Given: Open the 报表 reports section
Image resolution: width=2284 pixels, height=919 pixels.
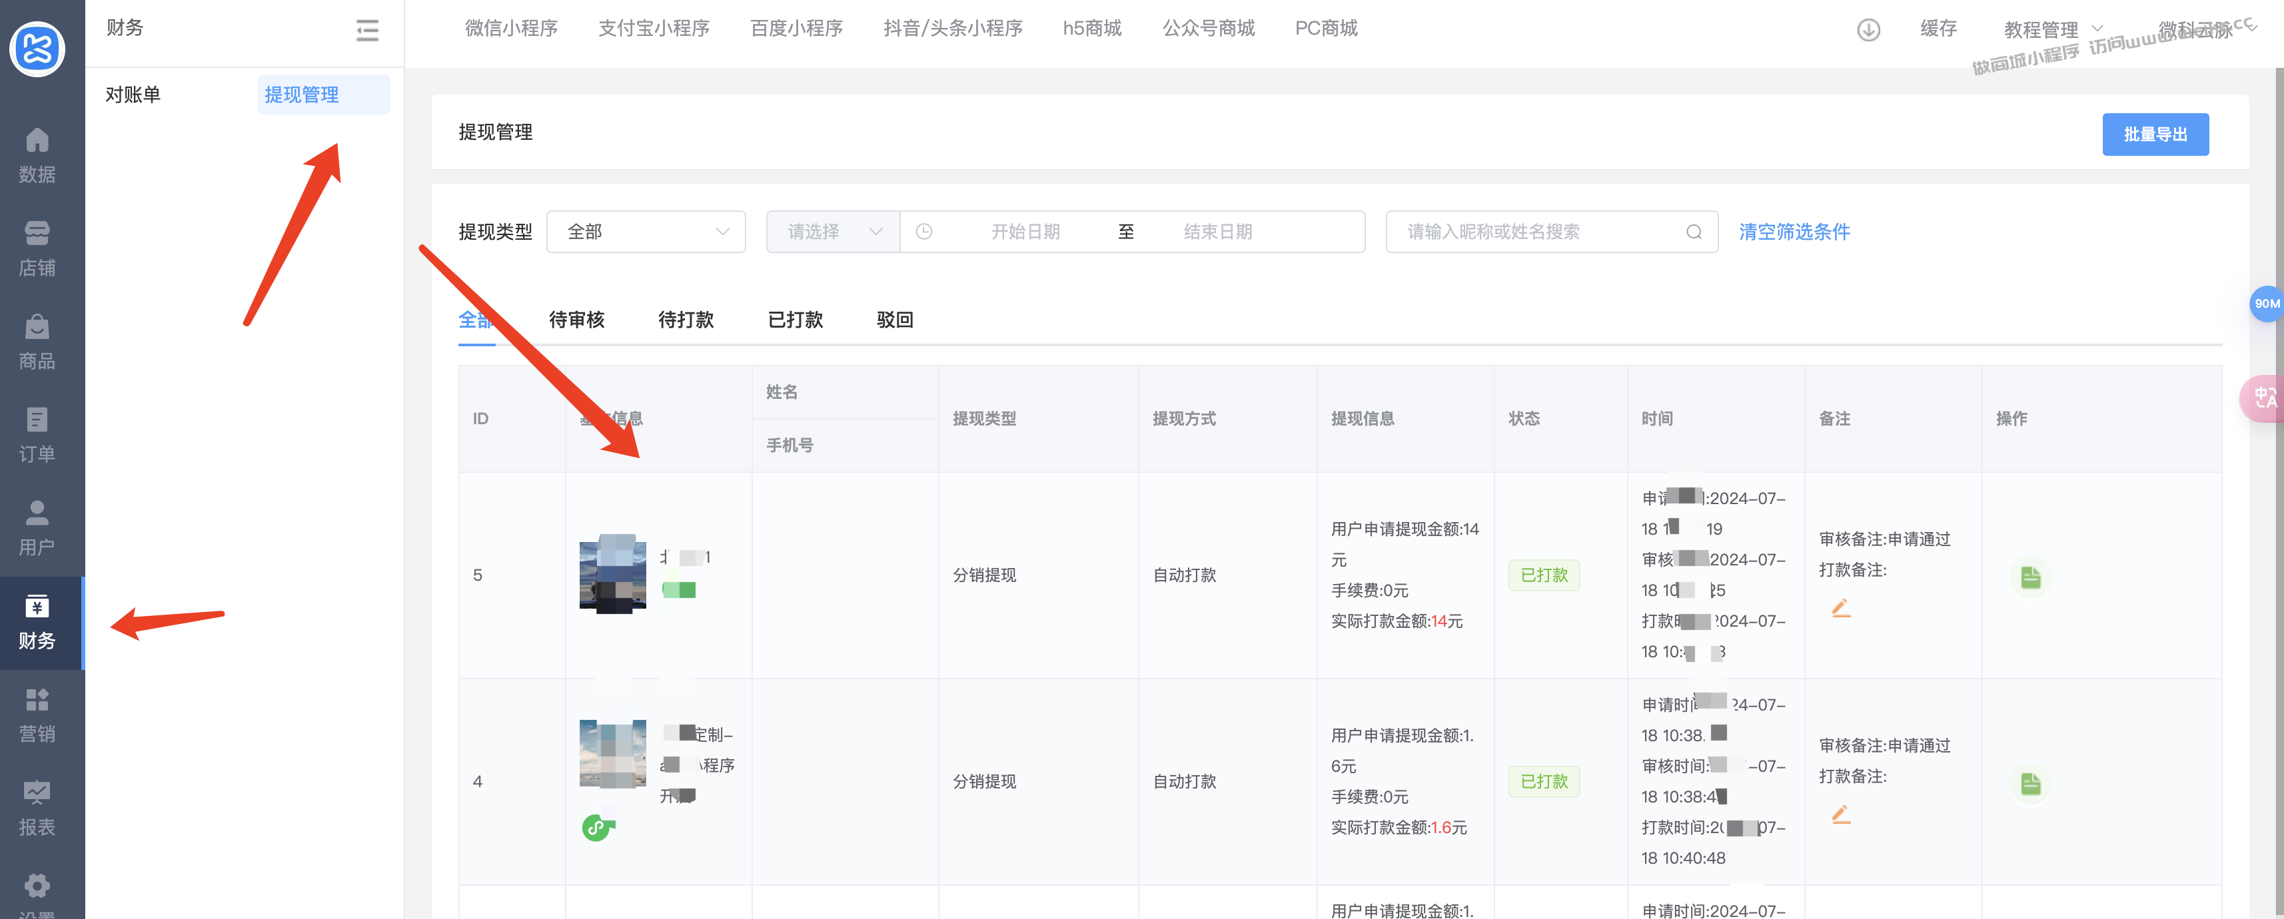Looking at the screenshot, I should [37, 807].
